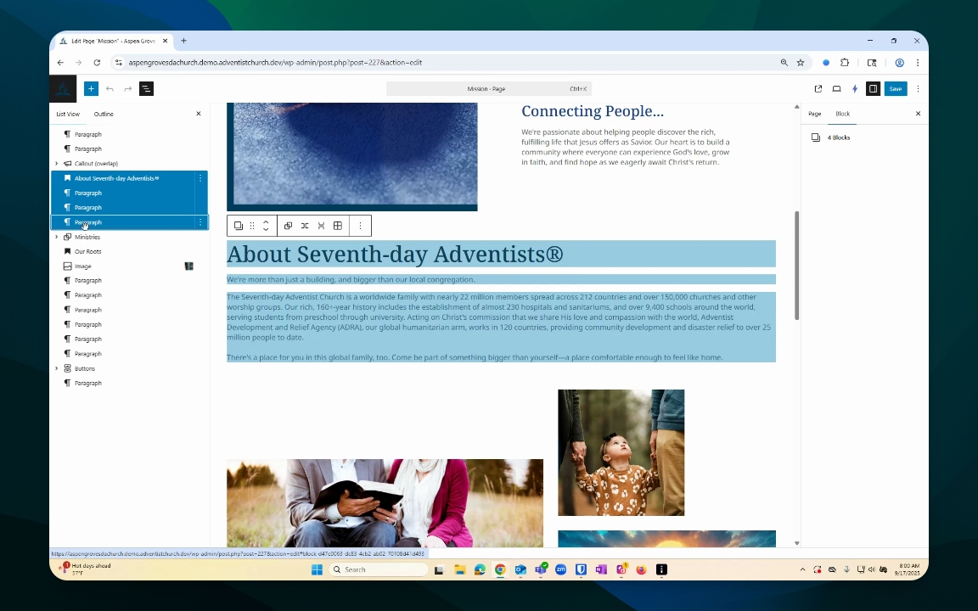
Task: Open block toolbar more options menu
Action: [360, 226]
